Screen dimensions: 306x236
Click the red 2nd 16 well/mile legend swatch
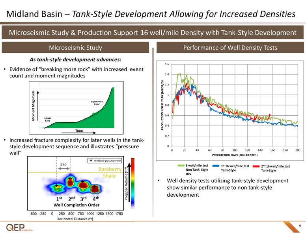pos(256,166)
